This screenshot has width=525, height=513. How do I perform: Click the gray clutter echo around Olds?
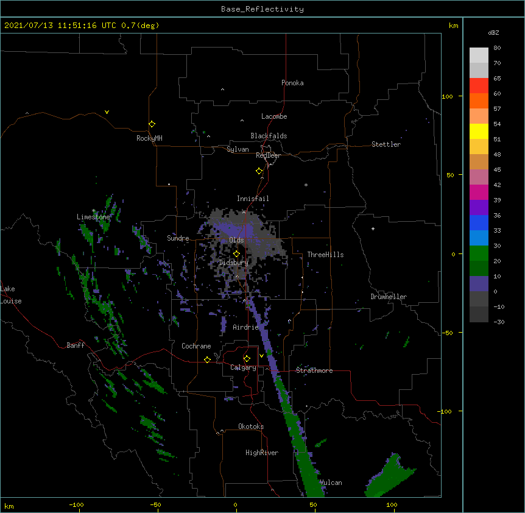244,249
